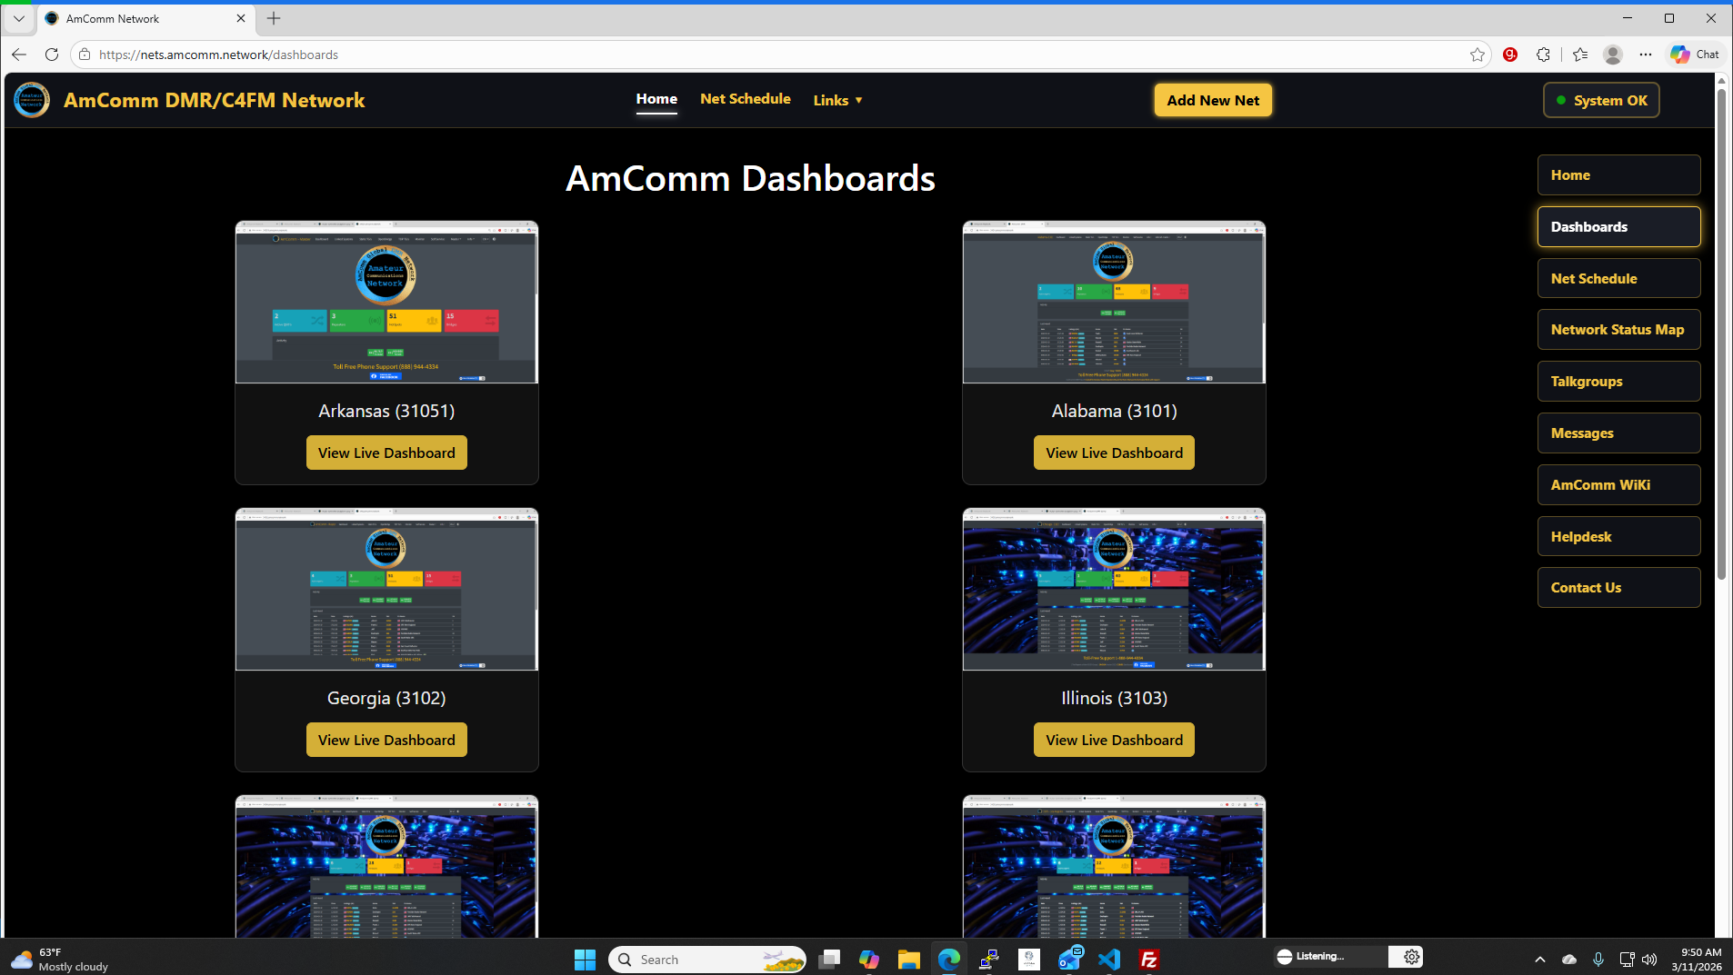Click the System OK status indicator

click(1600, 100)
